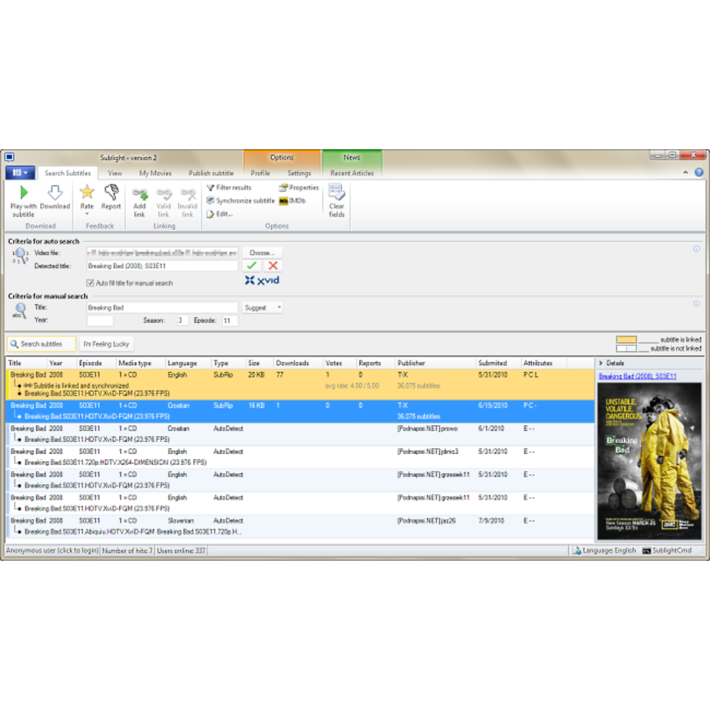Reject detected title with red X

273,266
